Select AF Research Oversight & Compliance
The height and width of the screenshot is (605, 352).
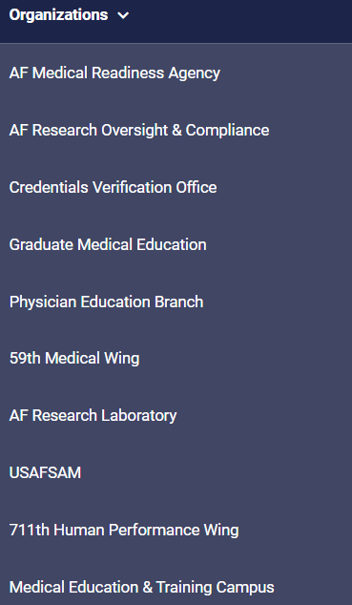(x=139, y=130)
